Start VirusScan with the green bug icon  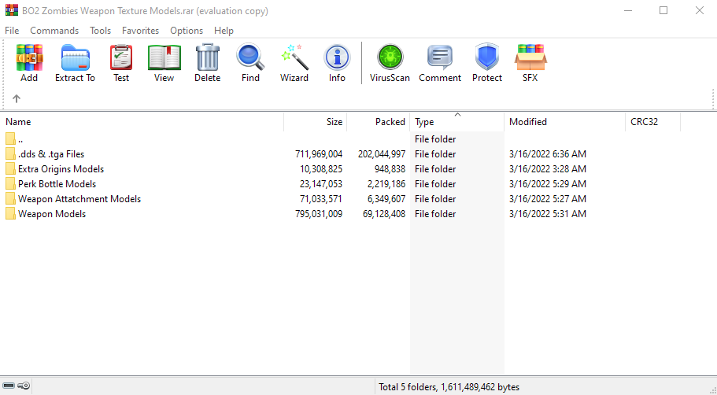[390, 57]
